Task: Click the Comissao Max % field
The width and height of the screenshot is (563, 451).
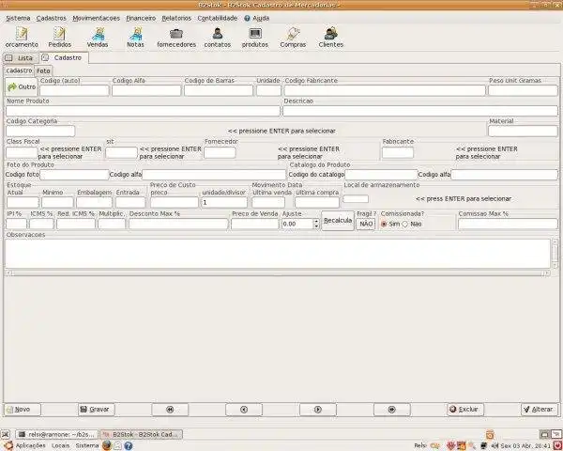Action: point(508,224)
